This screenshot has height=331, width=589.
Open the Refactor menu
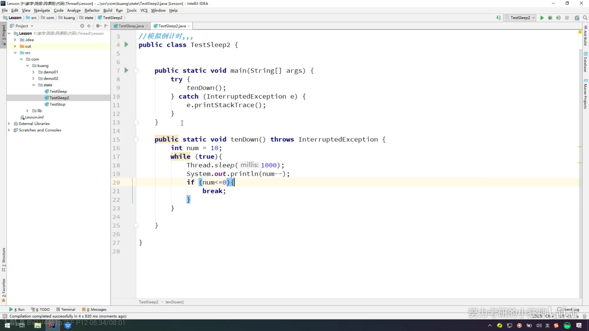tap(92, 10)
